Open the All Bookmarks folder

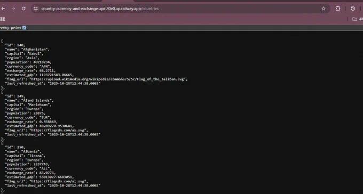pyautogui.click(x=358, y=19)
